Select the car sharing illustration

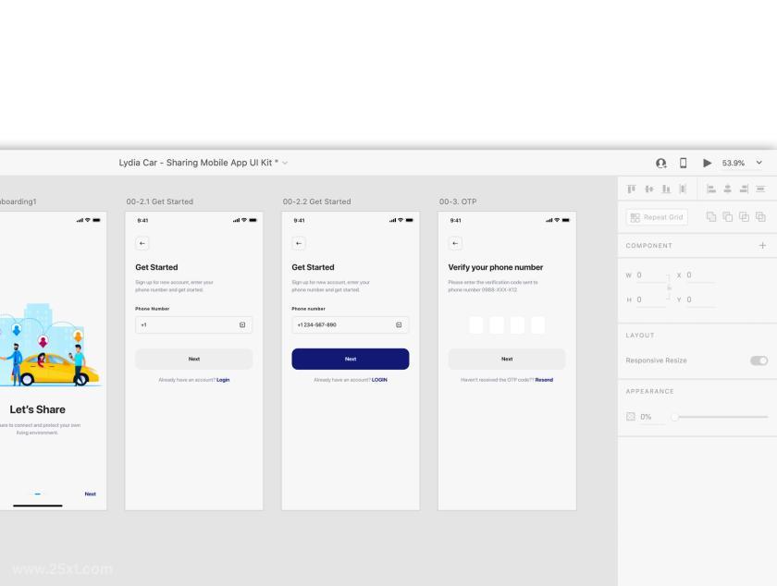50,345
